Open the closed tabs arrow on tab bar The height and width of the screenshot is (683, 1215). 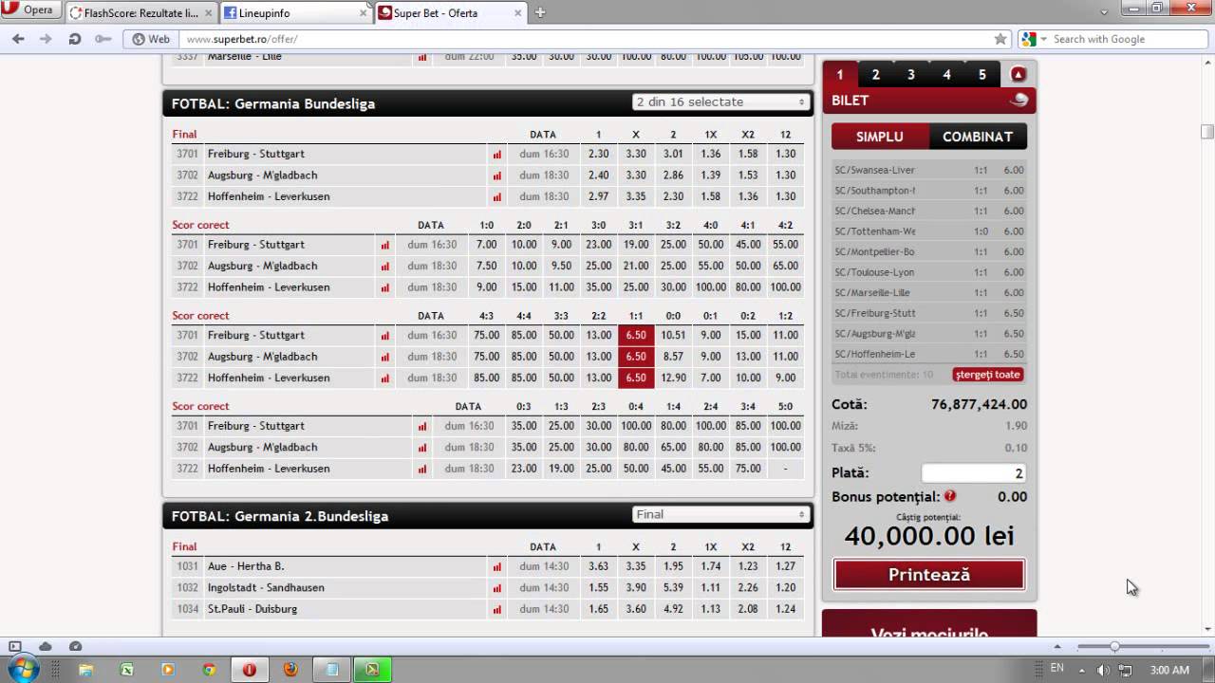1104,12
